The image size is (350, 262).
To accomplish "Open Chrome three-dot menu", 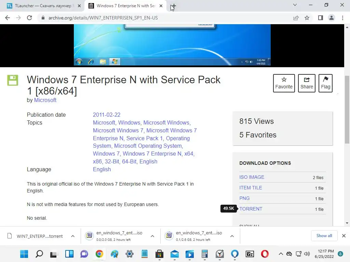I will (x=342, y=18).
